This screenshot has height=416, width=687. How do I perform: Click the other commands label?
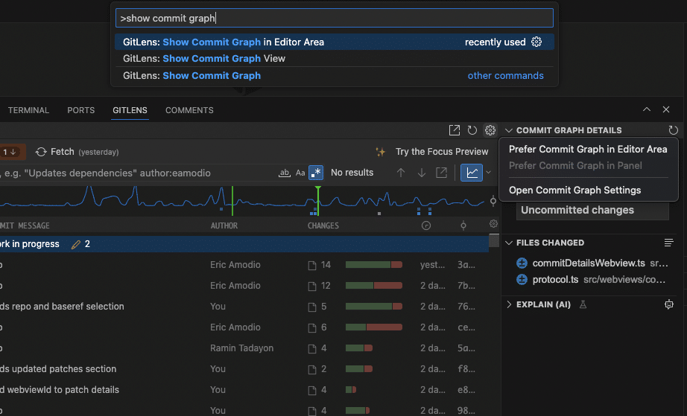(x=505, y=76)
